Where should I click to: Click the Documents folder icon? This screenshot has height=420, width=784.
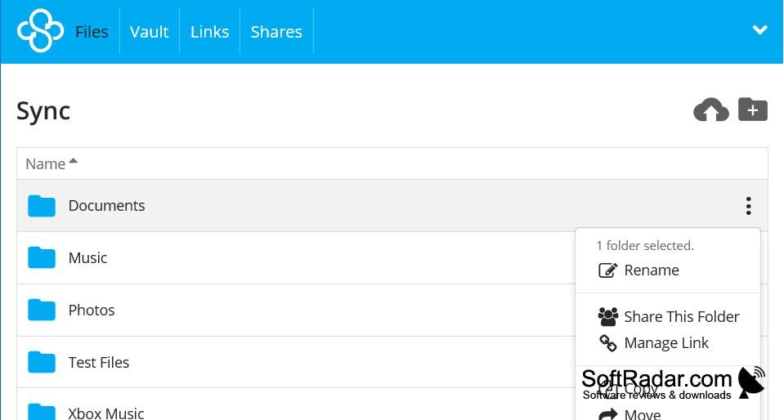[42, 206]
